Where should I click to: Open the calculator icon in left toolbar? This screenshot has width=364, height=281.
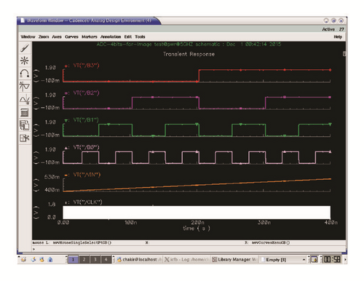(25, 112)
